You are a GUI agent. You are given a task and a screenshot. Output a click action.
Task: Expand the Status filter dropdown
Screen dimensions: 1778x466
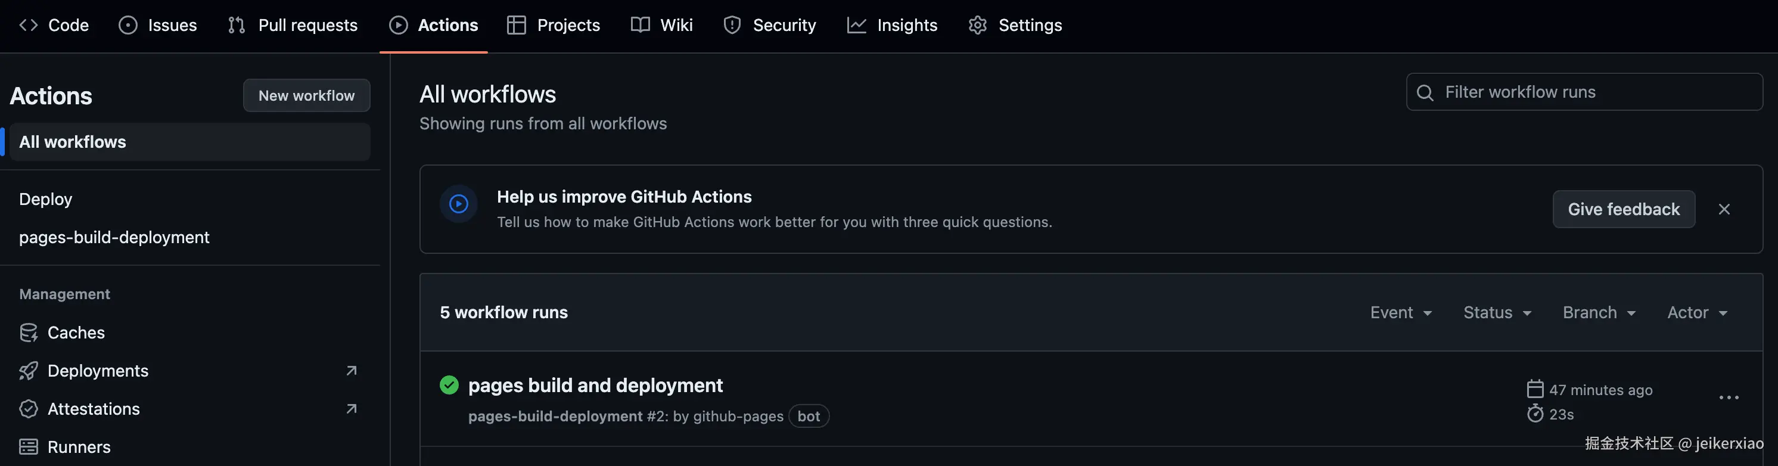pos(1497,313)
